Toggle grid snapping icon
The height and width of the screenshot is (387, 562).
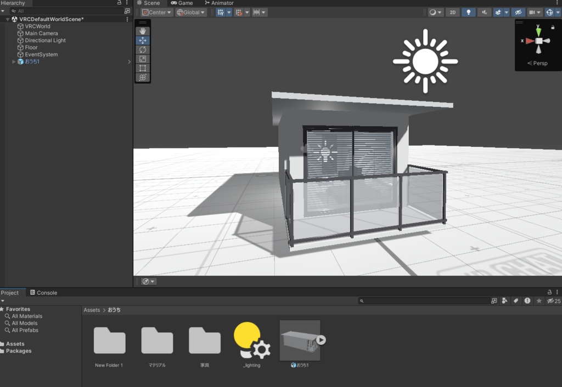(x=239, y=12)
